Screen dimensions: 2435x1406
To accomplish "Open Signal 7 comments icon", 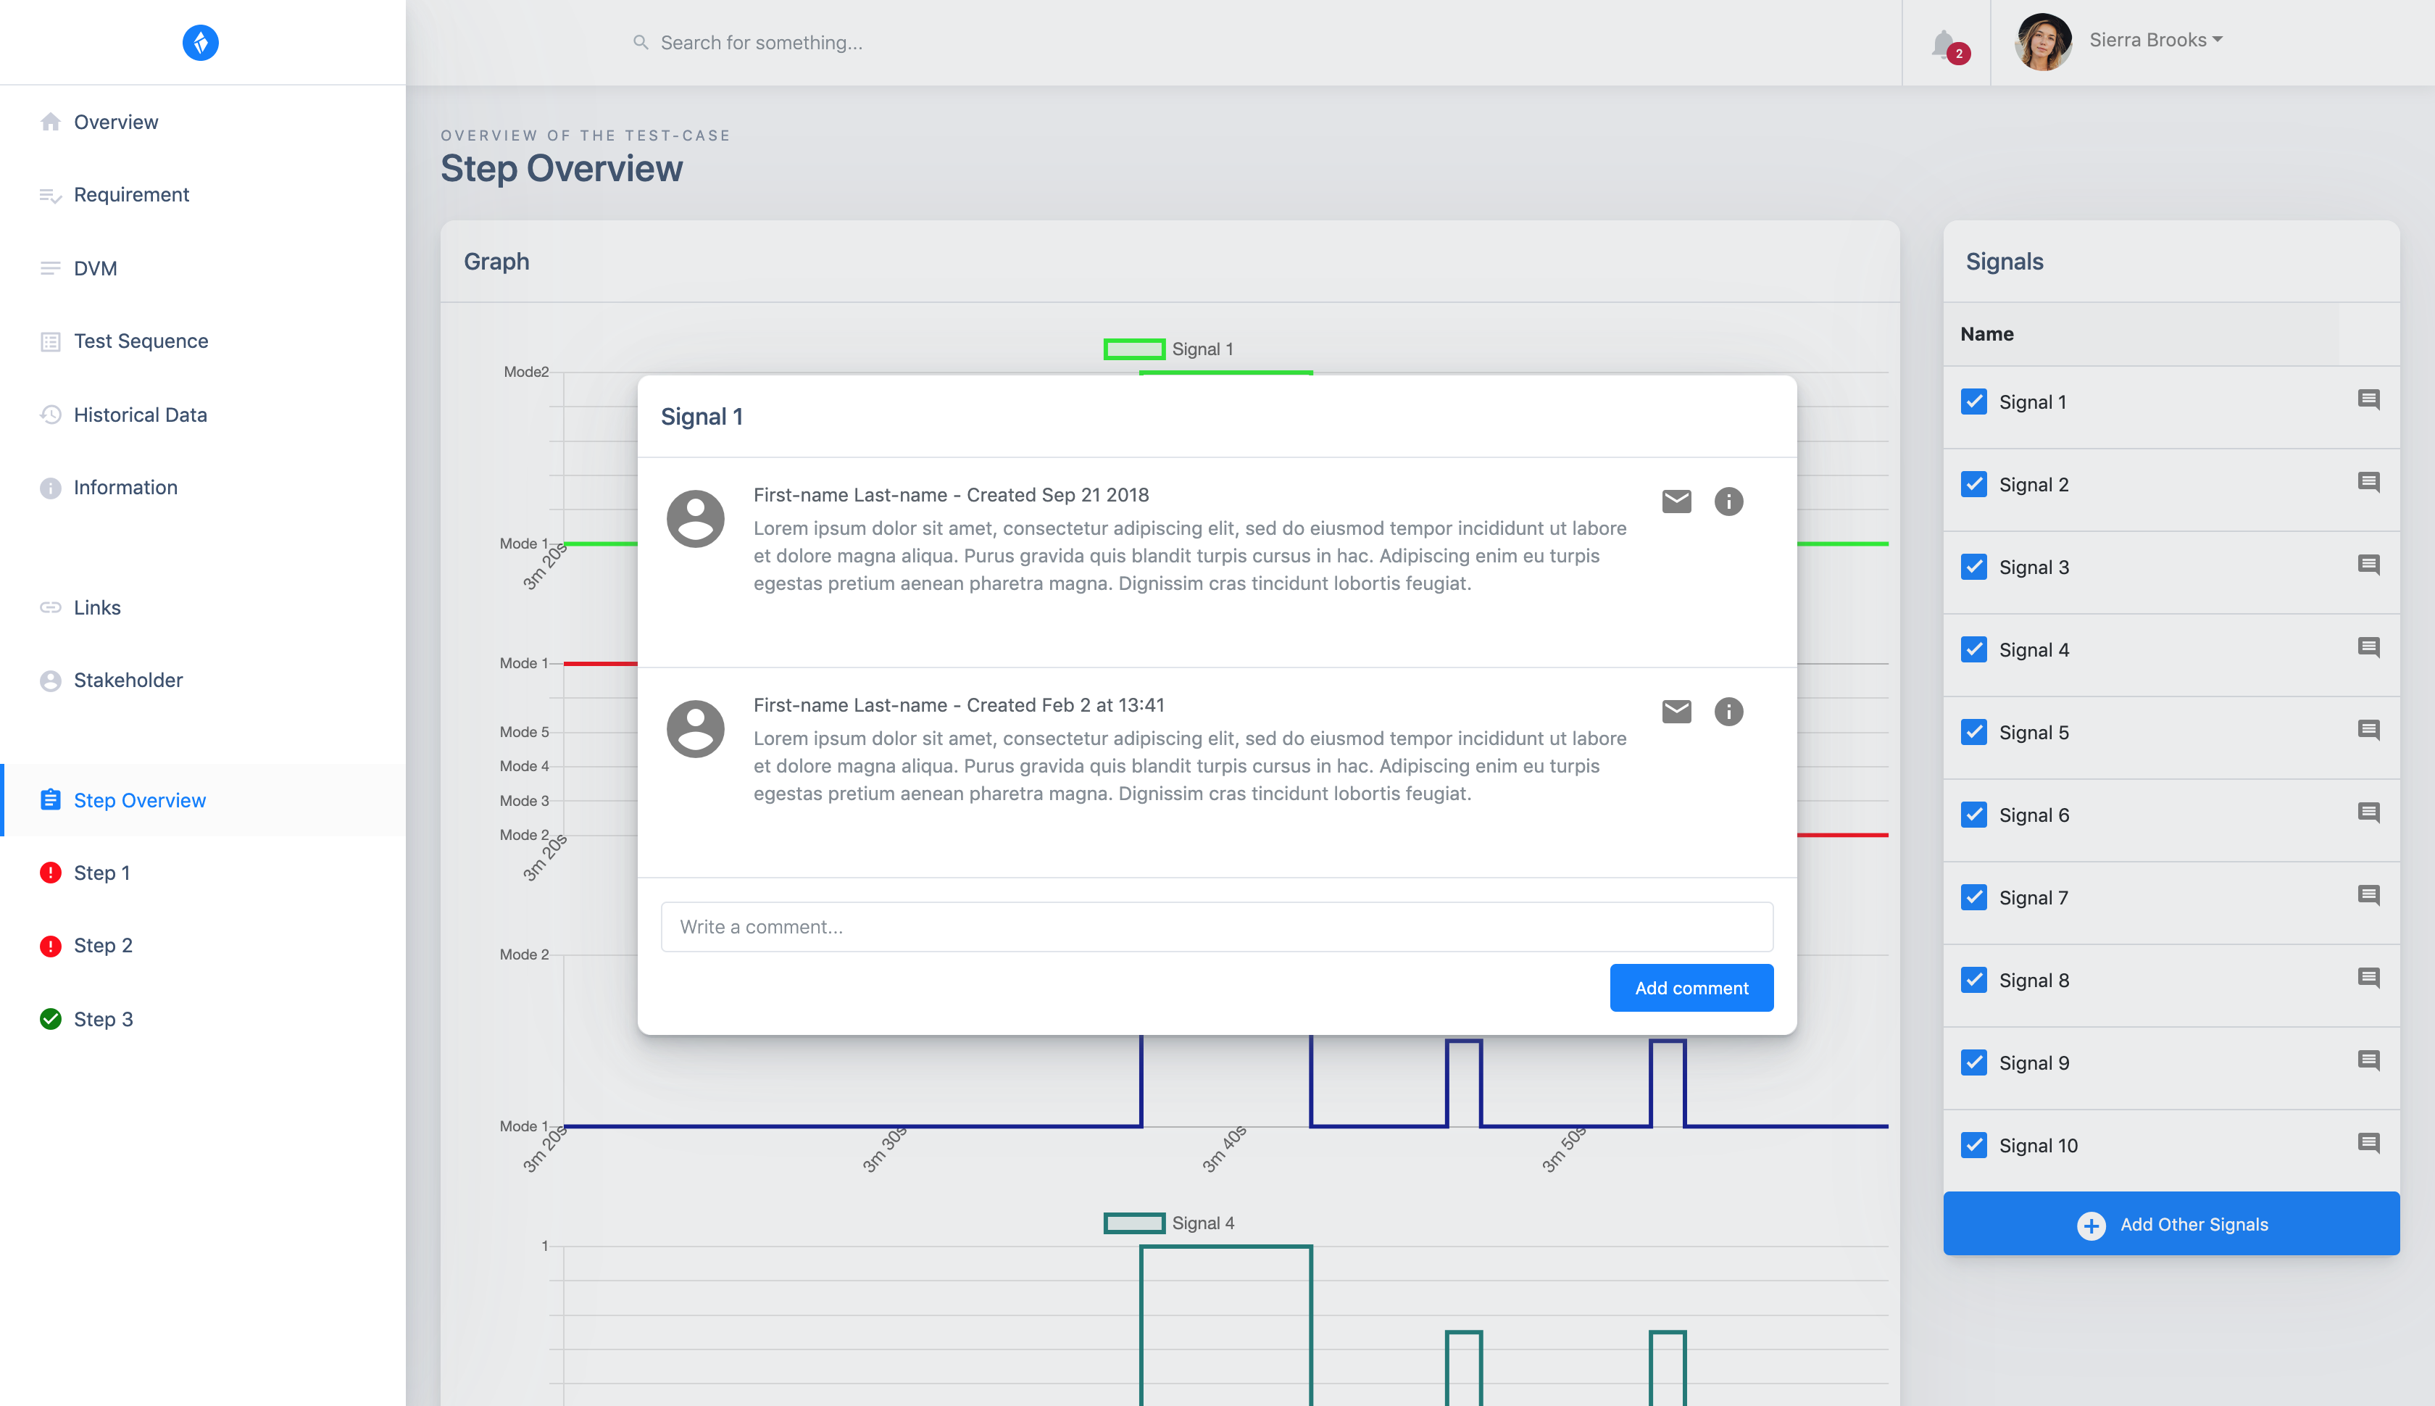I will [x=2368, y=895].
